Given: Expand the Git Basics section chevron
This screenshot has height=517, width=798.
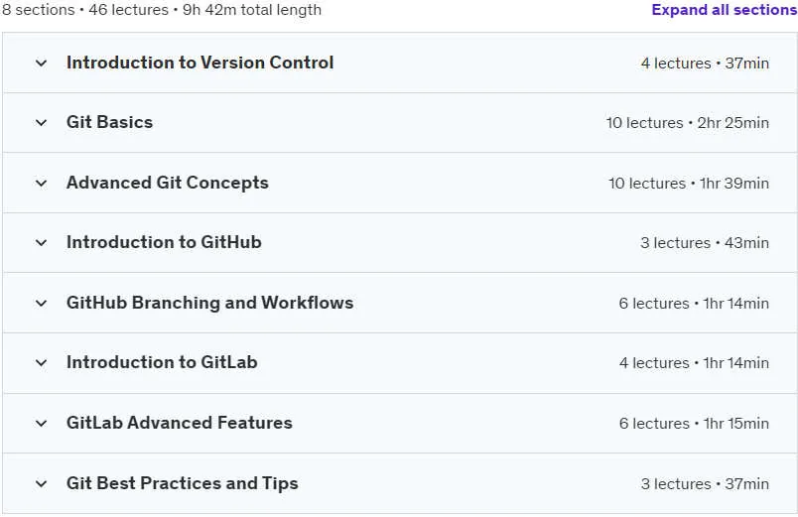Looking at the screenshot, I should (42, 123).
